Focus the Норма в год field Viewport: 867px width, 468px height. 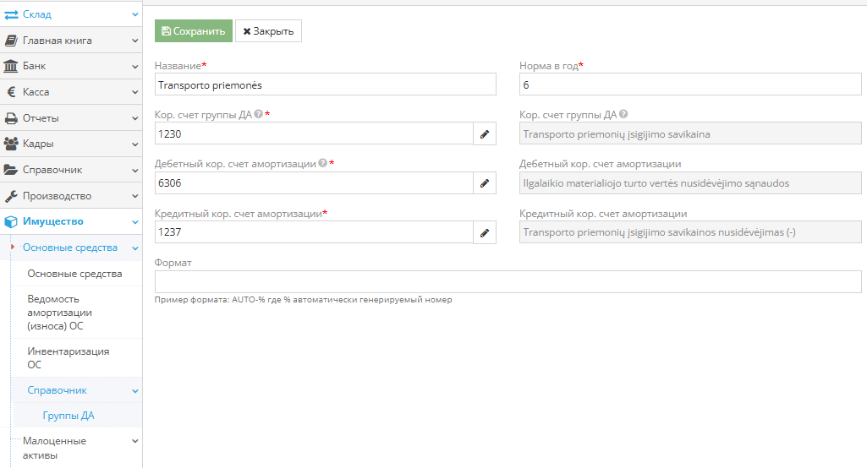click(x=689, y=84)
